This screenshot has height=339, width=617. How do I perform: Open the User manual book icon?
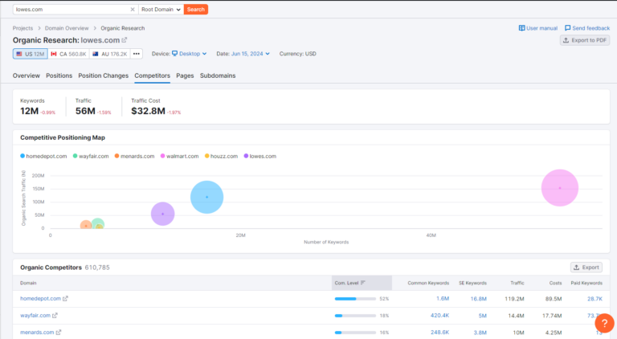point(521,28)
